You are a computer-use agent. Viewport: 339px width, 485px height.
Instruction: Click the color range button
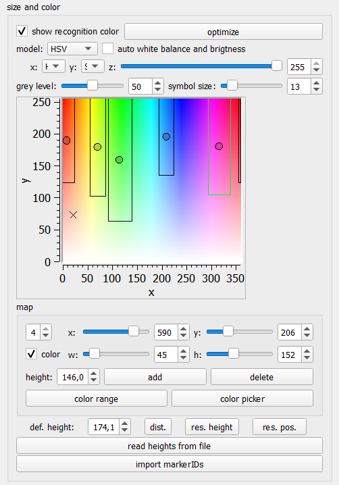pos(96,399)
